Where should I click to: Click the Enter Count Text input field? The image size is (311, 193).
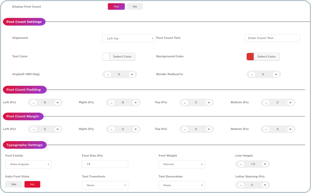[x=272, y=38]
